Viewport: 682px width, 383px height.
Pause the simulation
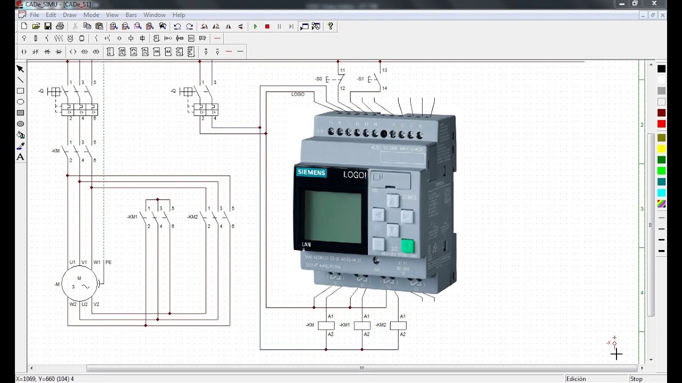[279, 26]
